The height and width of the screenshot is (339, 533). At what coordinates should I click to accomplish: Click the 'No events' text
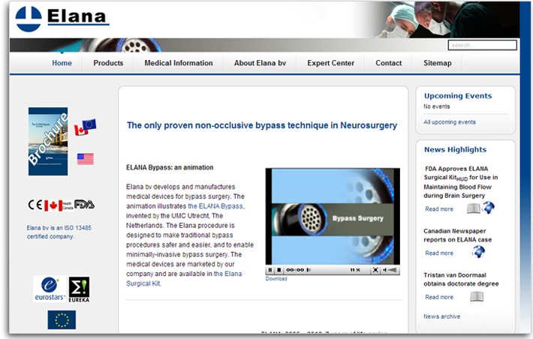pos(436,106)
